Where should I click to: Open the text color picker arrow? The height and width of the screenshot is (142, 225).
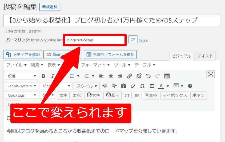pos(168,86)
